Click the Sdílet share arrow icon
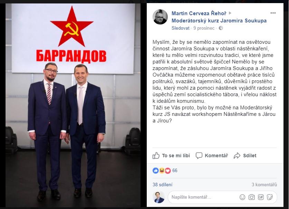This screenshot has height=209, width=289. (237, 156)
